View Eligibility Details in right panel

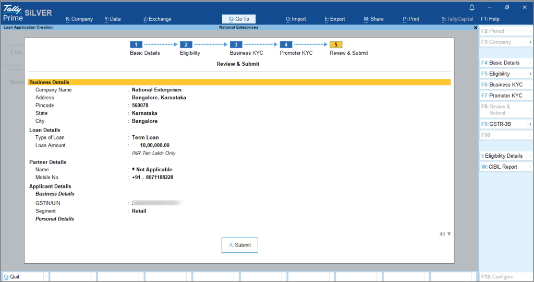tap(503, 156)
